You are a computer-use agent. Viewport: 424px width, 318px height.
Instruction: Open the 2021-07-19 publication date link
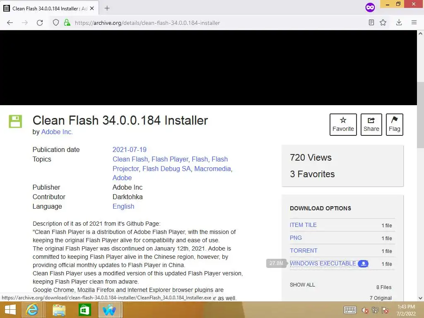pyautogui.click(x=129, y=149)
